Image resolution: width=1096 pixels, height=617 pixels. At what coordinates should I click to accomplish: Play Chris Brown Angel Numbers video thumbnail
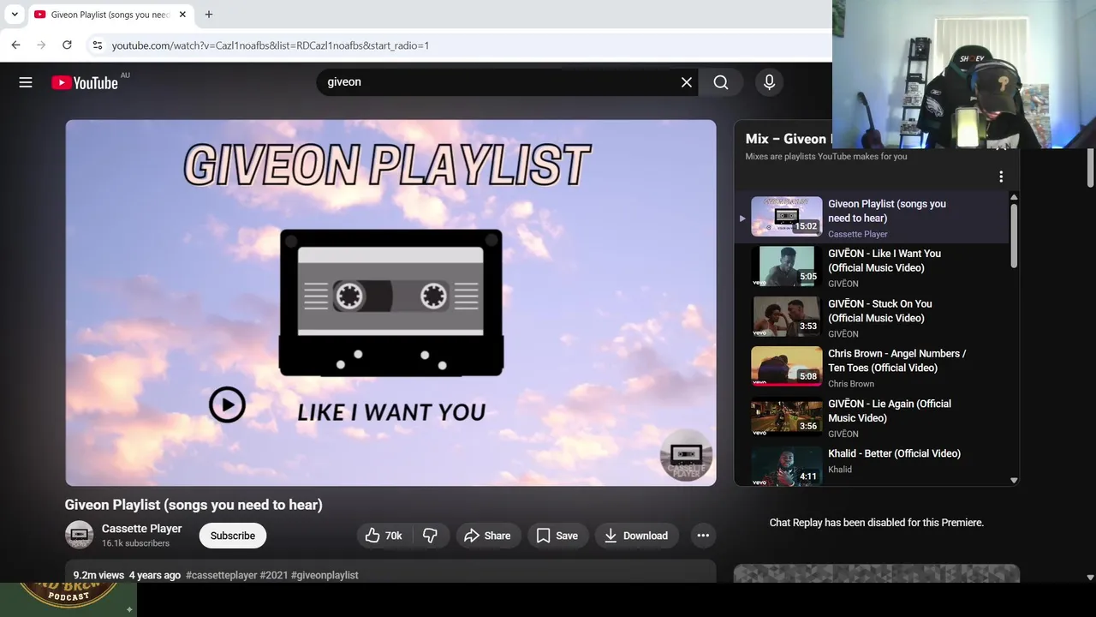click(x=786, y=367)
